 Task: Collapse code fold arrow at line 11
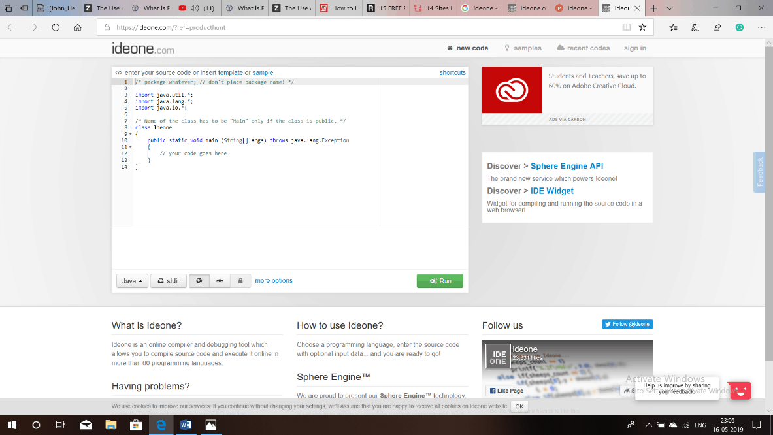point(131,147)
